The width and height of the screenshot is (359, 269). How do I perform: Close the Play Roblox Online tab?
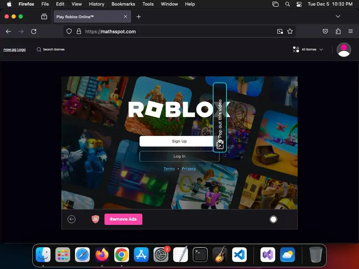126,16
